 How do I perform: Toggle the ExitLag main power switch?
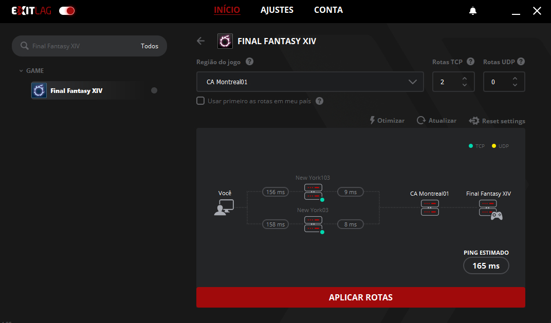pyautogui.click(x=67, y=11)
